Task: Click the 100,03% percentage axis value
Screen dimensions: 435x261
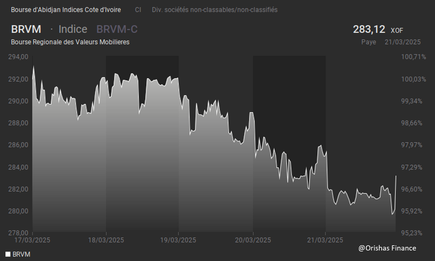Action: point(414,79)
